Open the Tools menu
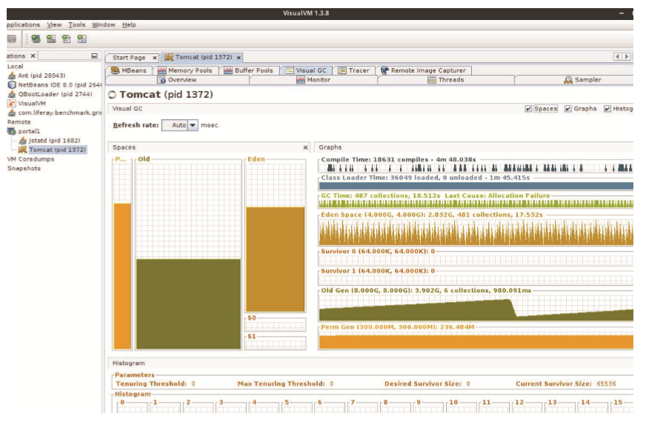646x430 pixels. tap(76, 24)
